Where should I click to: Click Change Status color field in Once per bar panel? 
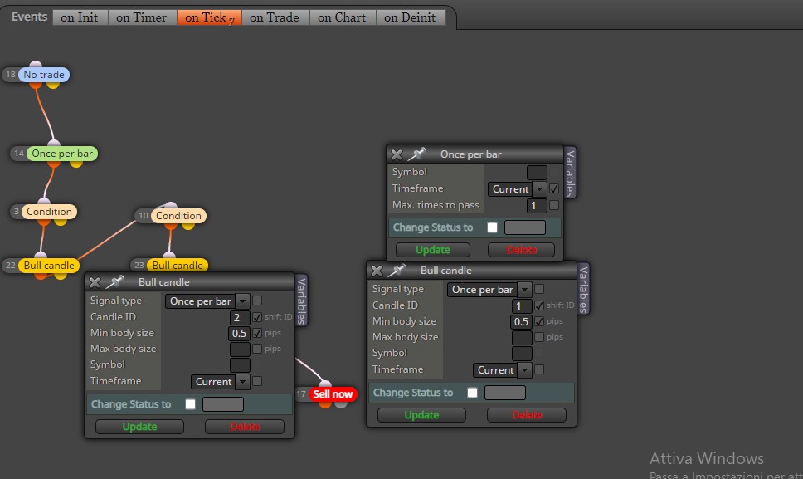525,227
